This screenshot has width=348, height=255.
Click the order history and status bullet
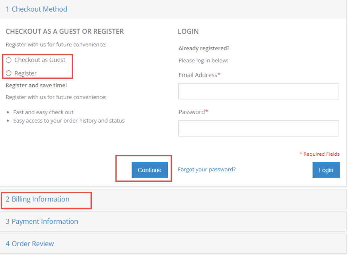coord(69,121)
